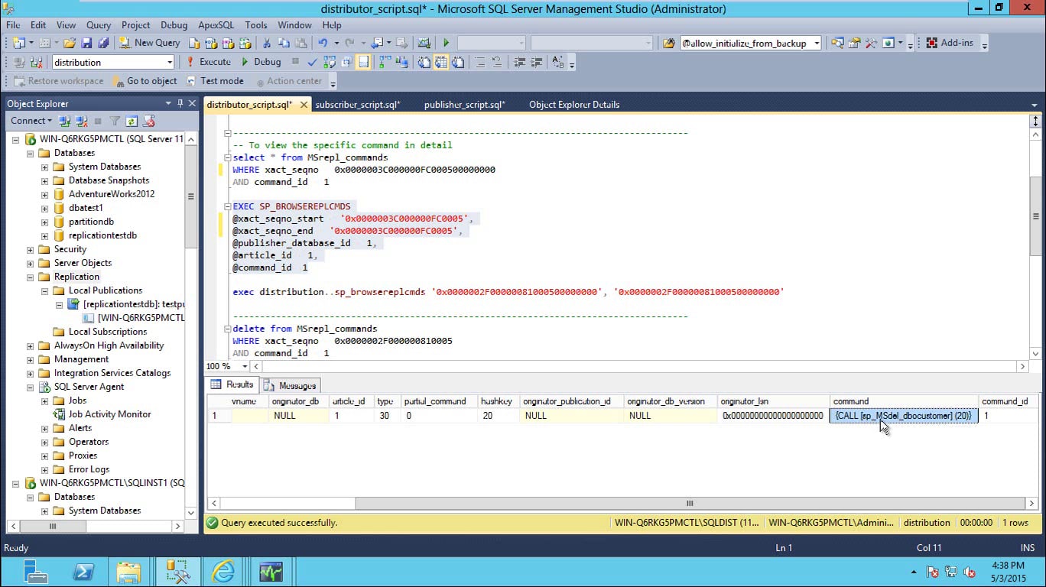
Task: Open Internet Explorer from the taskbar
Action: 223,571
